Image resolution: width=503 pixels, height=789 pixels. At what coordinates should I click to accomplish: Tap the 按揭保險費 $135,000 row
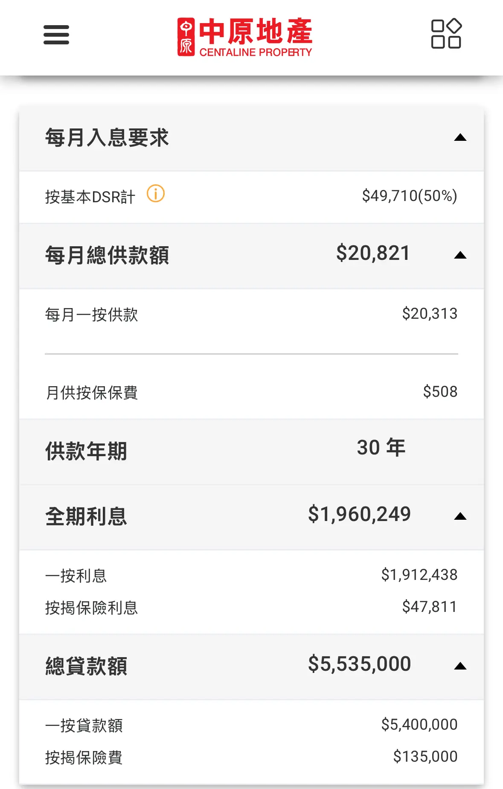coord(251,757)
